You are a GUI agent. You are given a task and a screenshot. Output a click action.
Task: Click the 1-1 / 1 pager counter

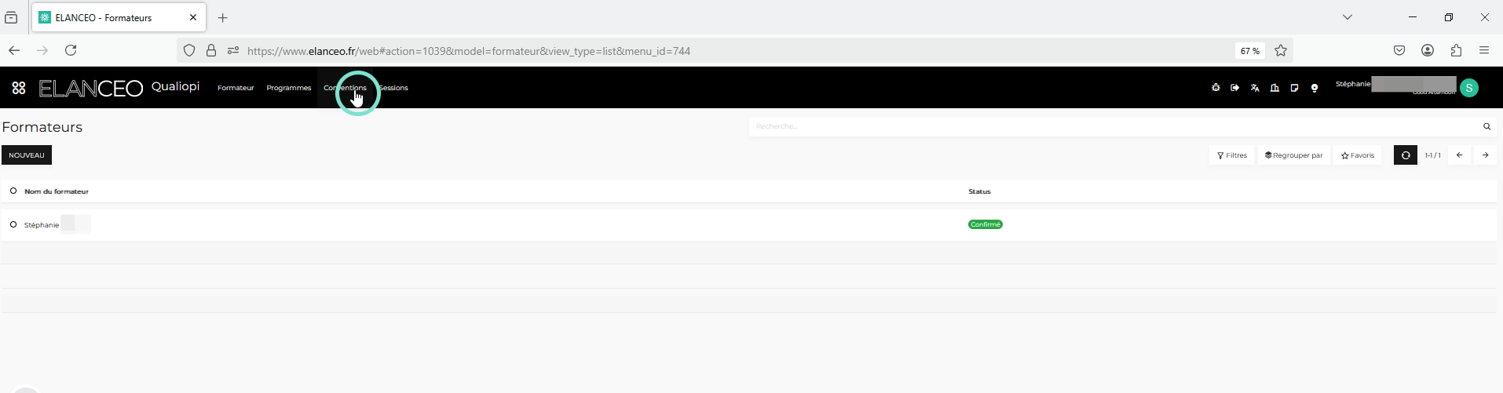[x=1433, y=155]
